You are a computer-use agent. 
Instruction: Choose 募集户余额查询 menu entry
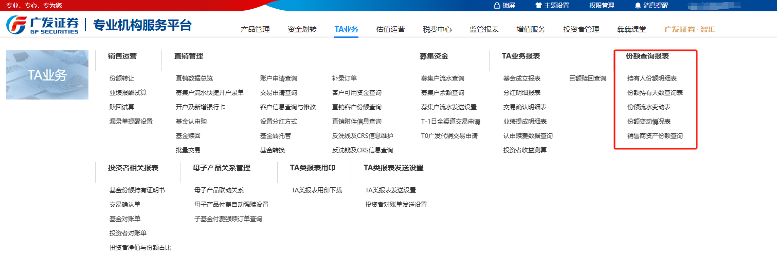[x=442, y=93]
